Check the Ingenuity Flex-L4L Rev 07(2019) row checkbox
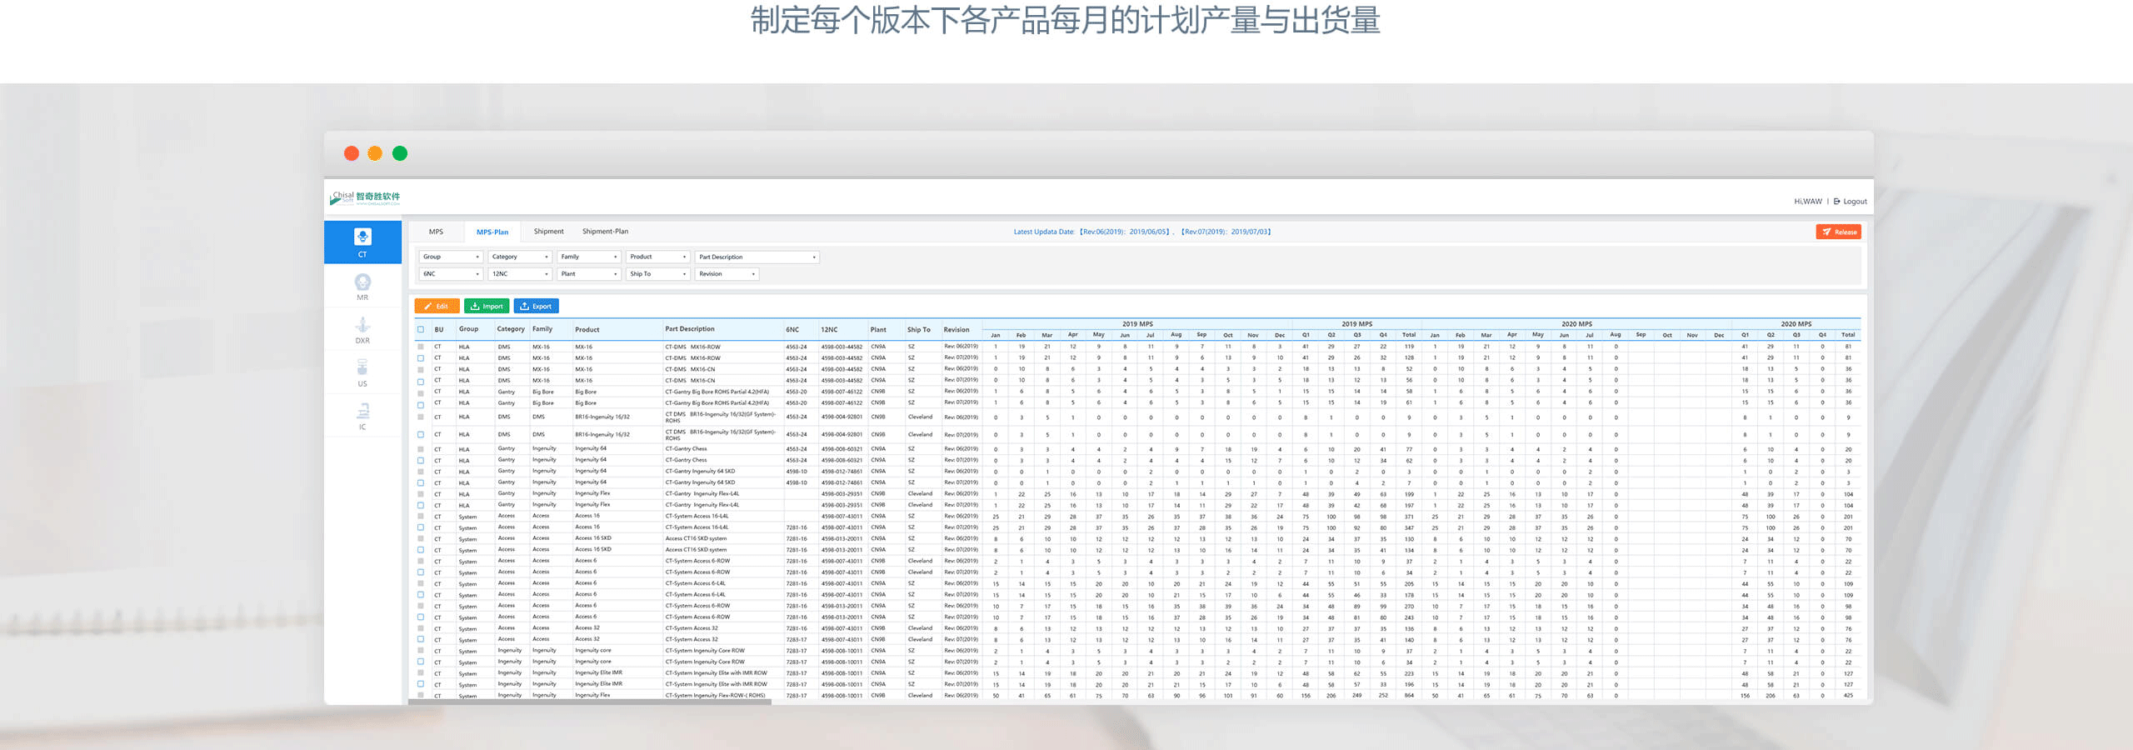This screenshot has width=2133, height=750. tap(421, 505)
